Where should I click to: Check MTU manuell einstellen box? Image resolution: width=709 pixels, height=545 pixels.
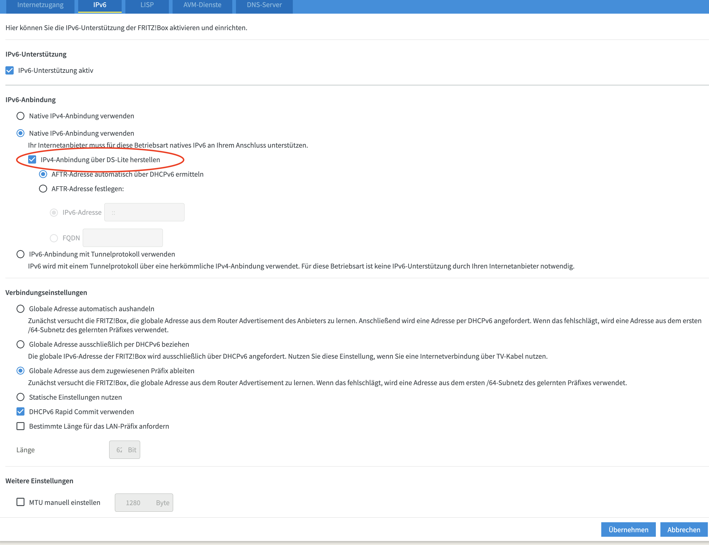click(20, 502)
